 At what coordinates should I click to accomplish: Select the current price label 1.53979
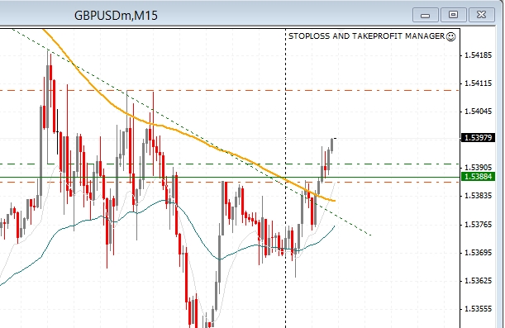(479, 138)
